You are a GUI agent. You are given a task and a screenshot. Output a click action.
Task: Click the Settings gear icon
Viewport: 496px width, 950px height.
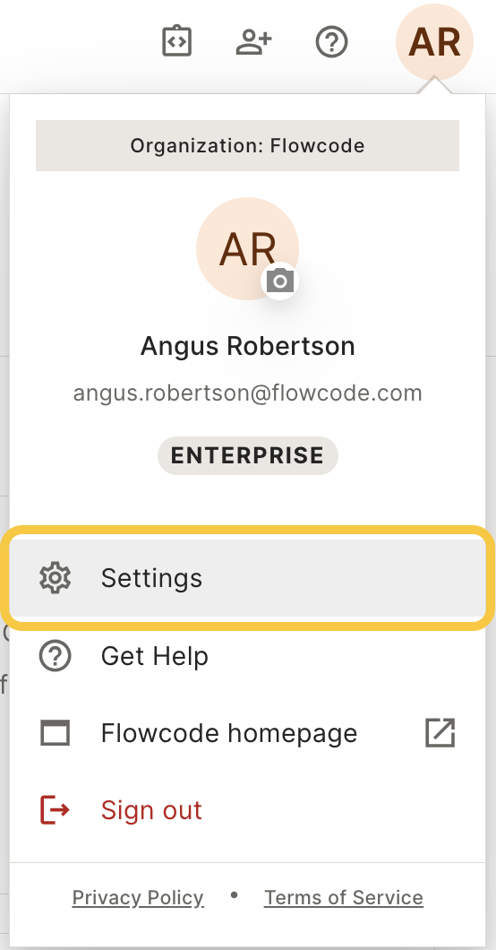click(x=55, y=578)
